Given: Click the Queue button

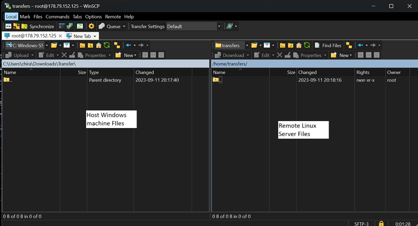Looking at the screenshot, I should point(110,26).
